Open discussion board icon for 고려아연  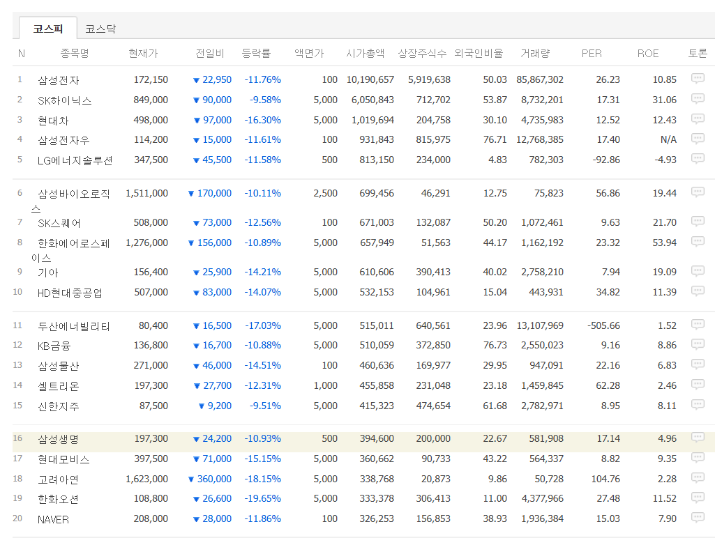click(698, 478)
